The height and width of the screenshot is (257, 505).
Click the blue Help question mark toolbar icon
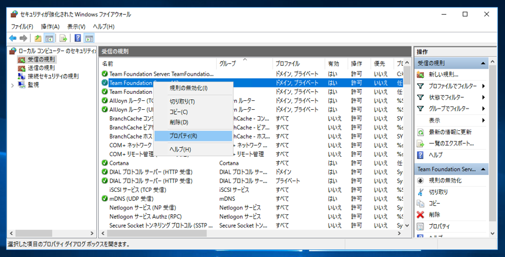click(x=78, y=38)
